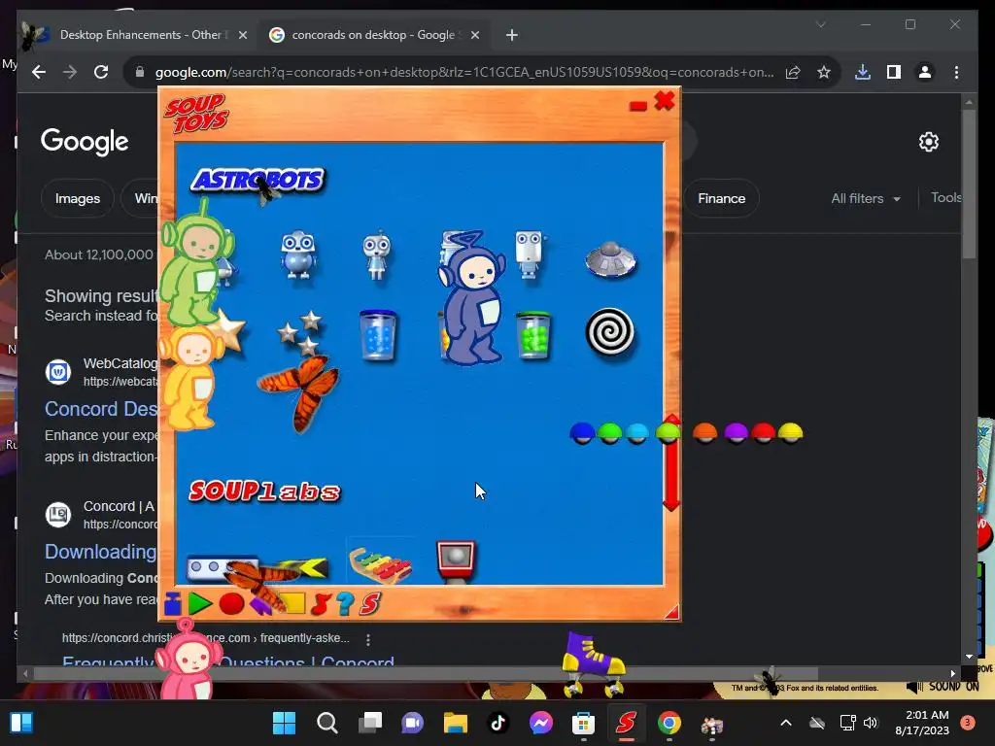The height and width of the screenshot is (746, 995).
Task: Select the silver stars toy
Action: coord(299,333)
